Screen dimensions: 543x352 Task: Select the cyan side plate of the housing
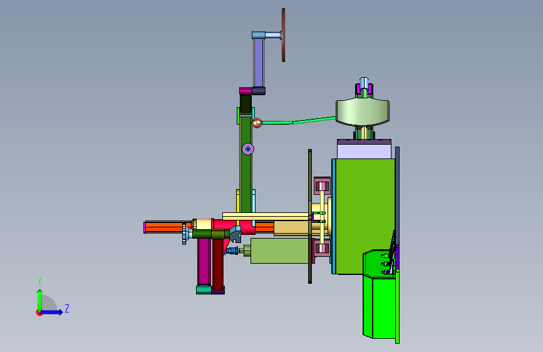click(x=333, y=217)
